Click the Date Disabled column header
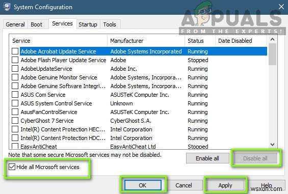Image resolution: width=288 pixels, height=194 pixels. click(x=241, y=41)
